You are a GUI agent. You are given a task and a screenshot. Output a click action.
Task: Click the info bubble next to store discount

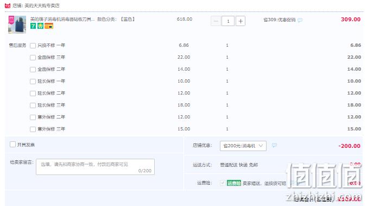tap(274, 145)
